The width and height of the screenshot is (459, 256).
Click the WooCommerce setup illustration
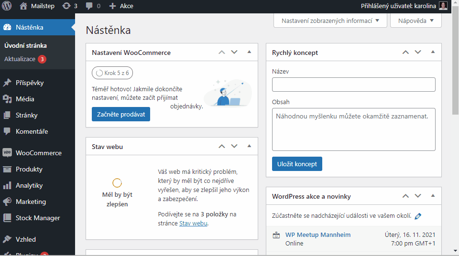coord(228,93)
